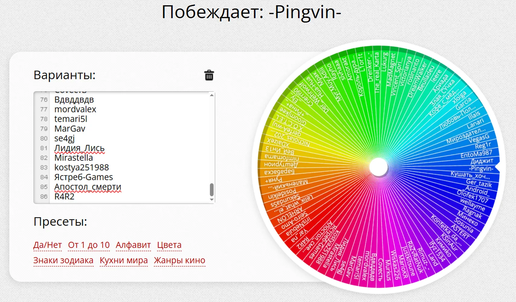Apply the От 1 до 10 preset
The width and height of the screenshot is (516, 302).
pos(89,245)
